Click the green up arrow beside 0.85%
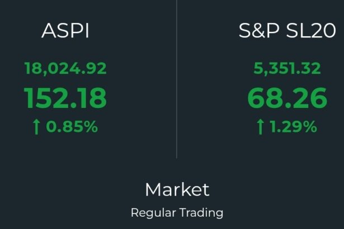Screen dimensions: 344x229 [x=36, y=127]
